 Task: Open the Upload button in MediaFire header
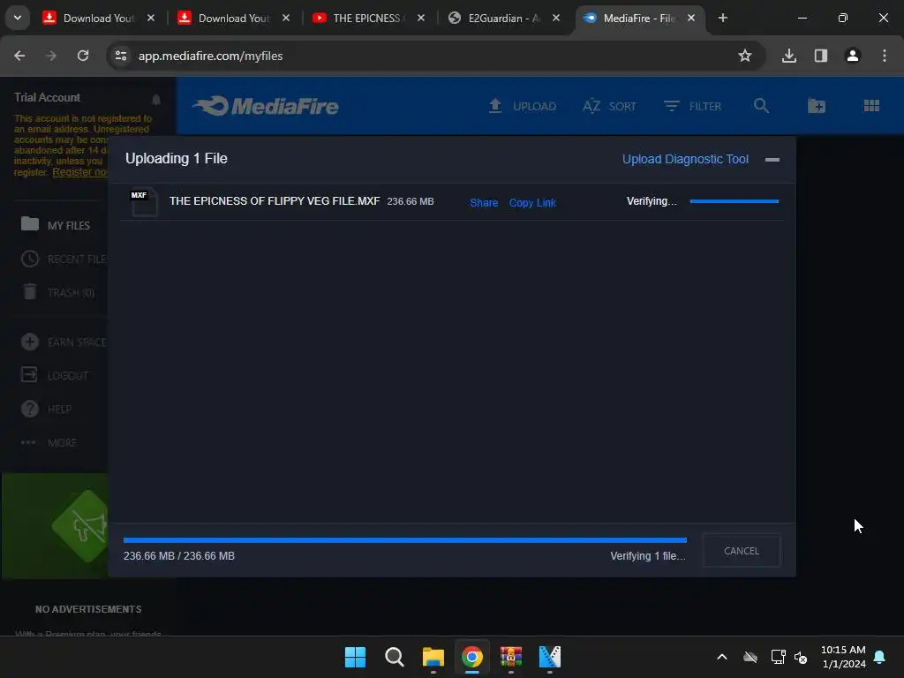tap(522, 106)
